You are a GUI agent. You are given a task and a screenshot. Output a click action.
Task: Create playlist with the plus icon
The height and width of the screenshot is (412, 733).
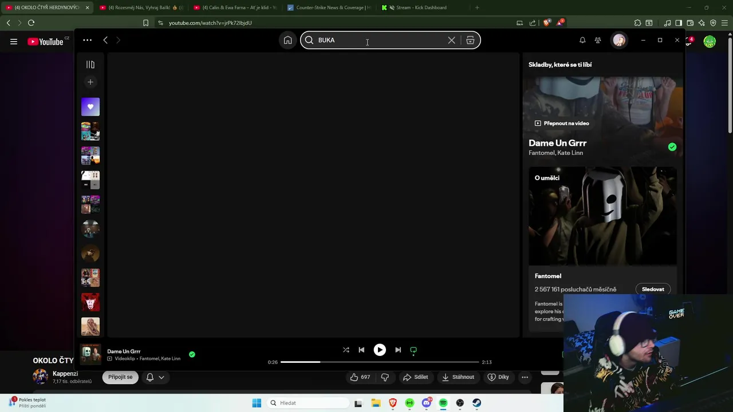tap(90, 82)
